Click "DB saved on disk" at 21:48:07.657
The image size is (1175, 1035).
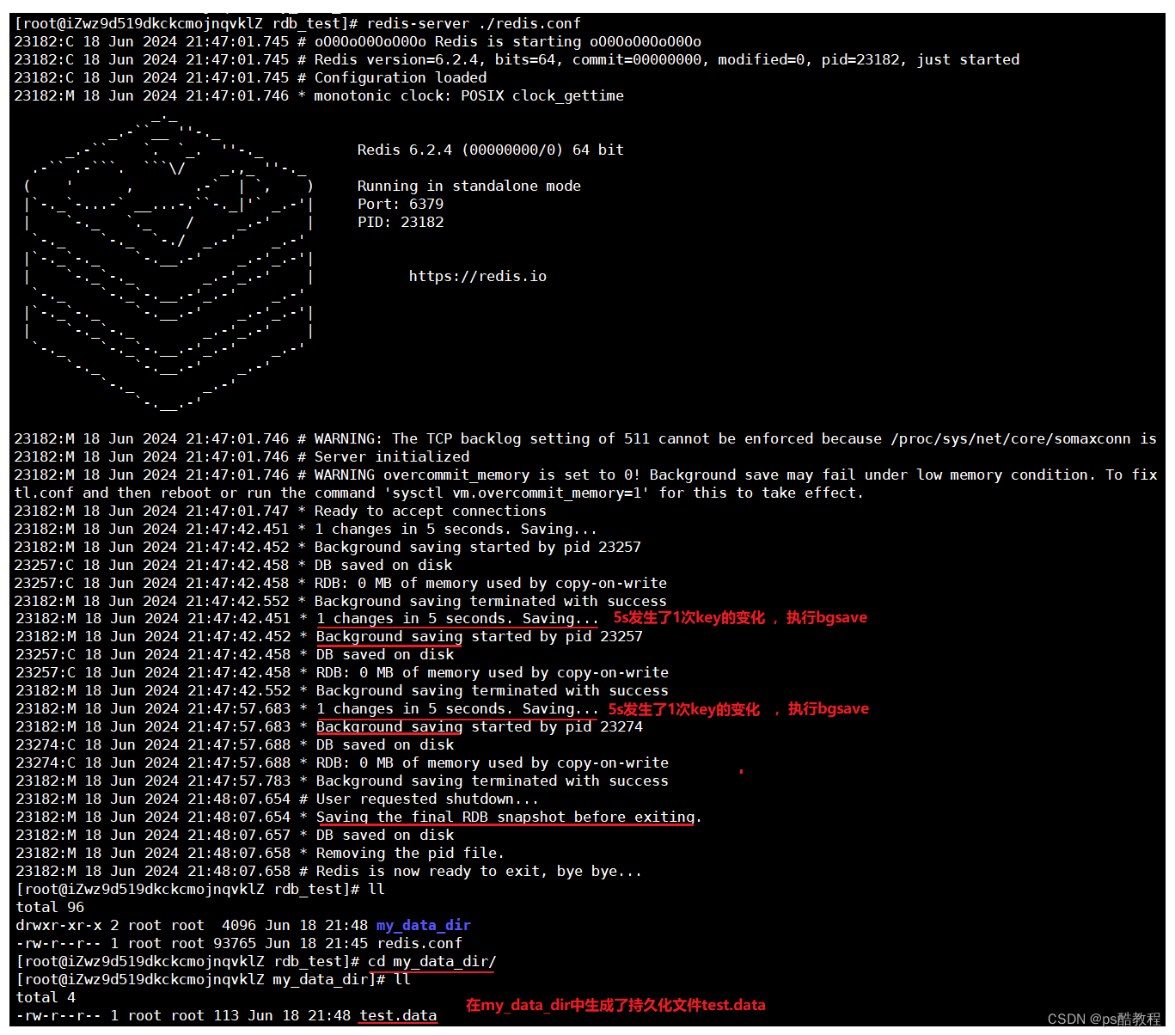click(x=385, y=835)
